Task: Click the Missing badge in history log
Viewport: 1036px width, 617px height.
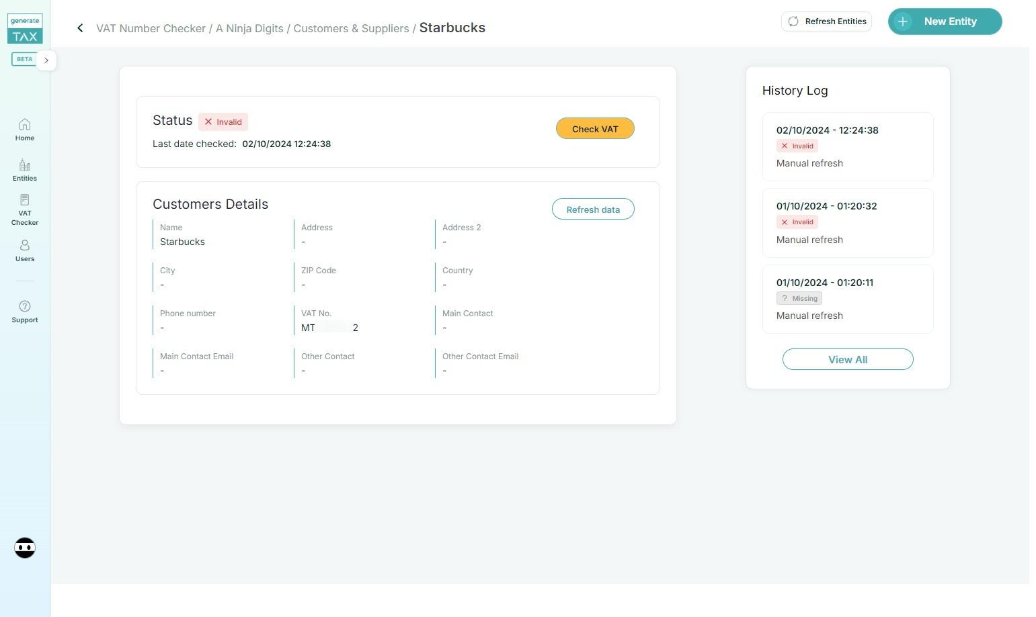Action: pyautogui.click(x=799, y=298)
